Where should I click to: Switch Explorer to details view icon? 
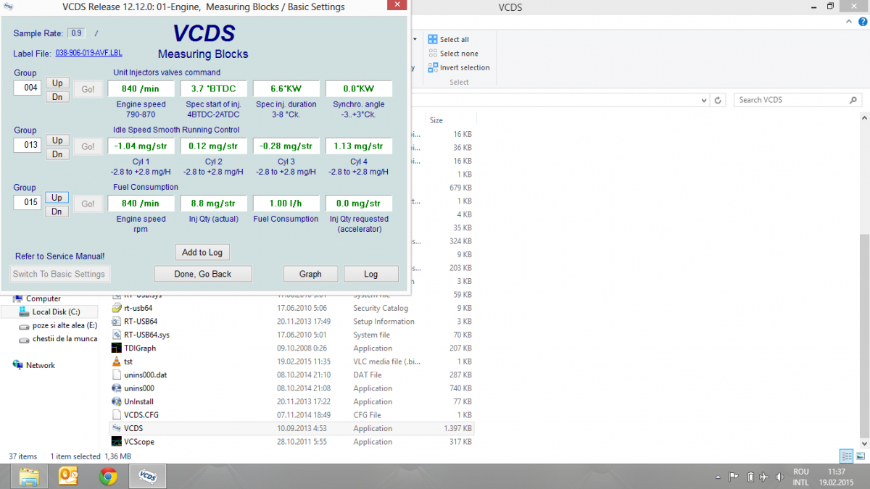pyautogui.click(x=846, y=456)
